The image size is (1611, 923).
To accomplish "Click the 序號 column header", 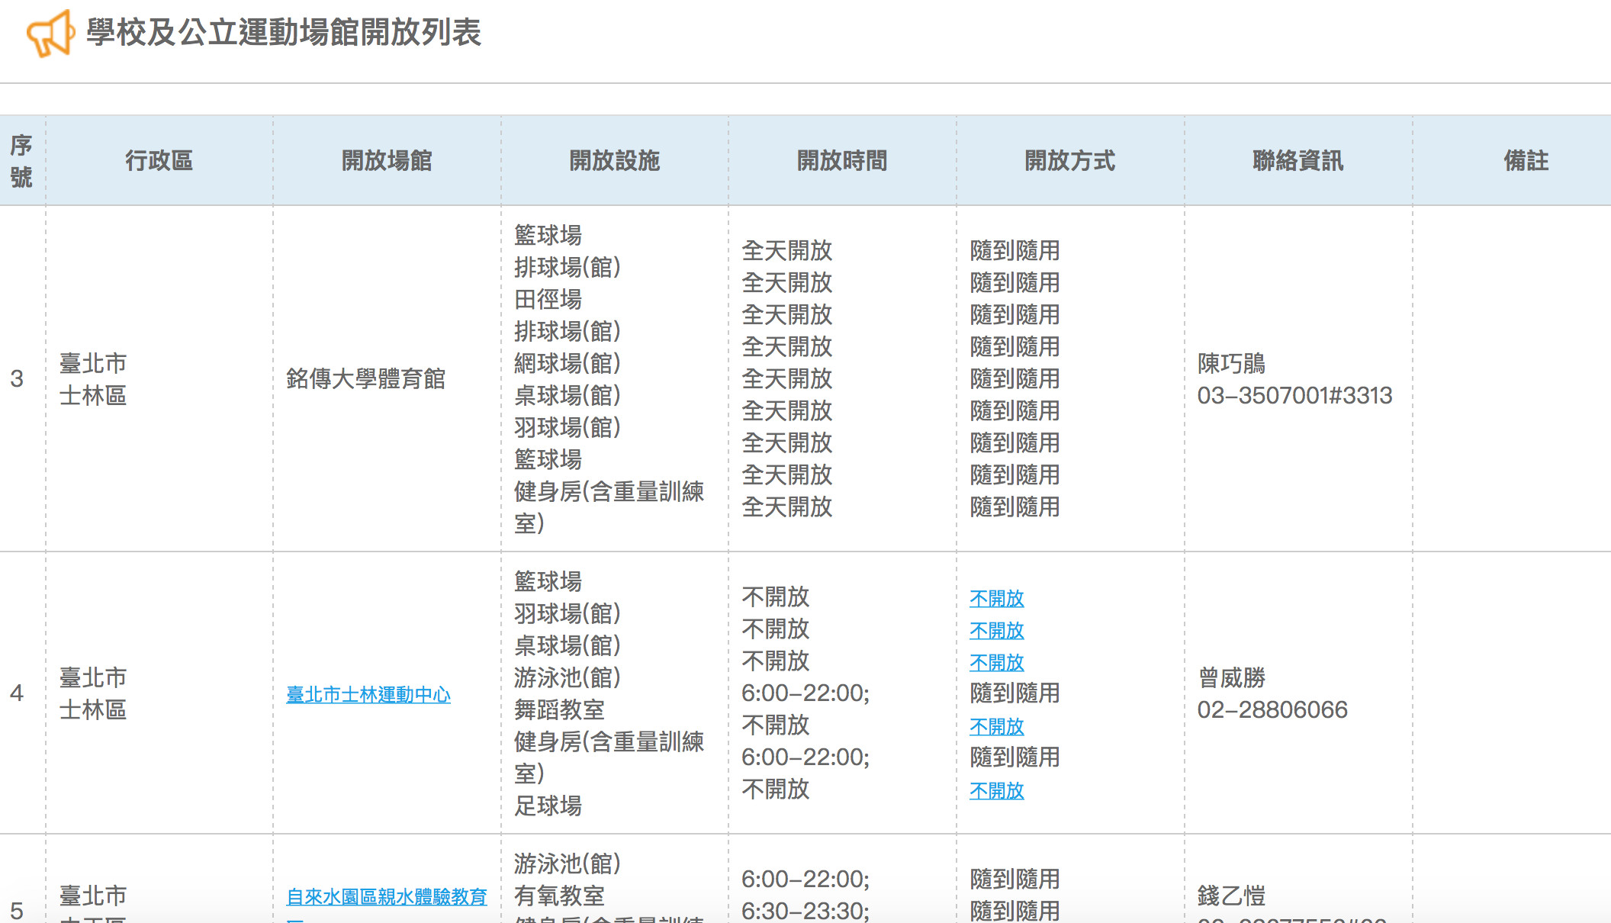I will point(21,161).
